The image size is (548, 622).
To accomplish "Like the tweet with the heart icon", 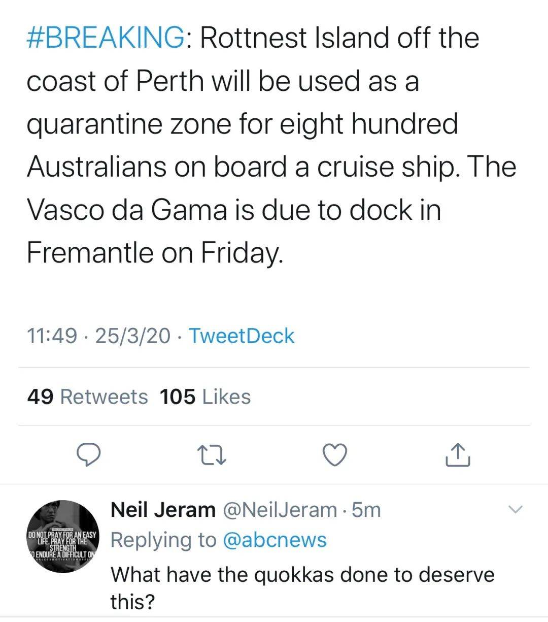I will pyautogui.click(x=335, y=454).
